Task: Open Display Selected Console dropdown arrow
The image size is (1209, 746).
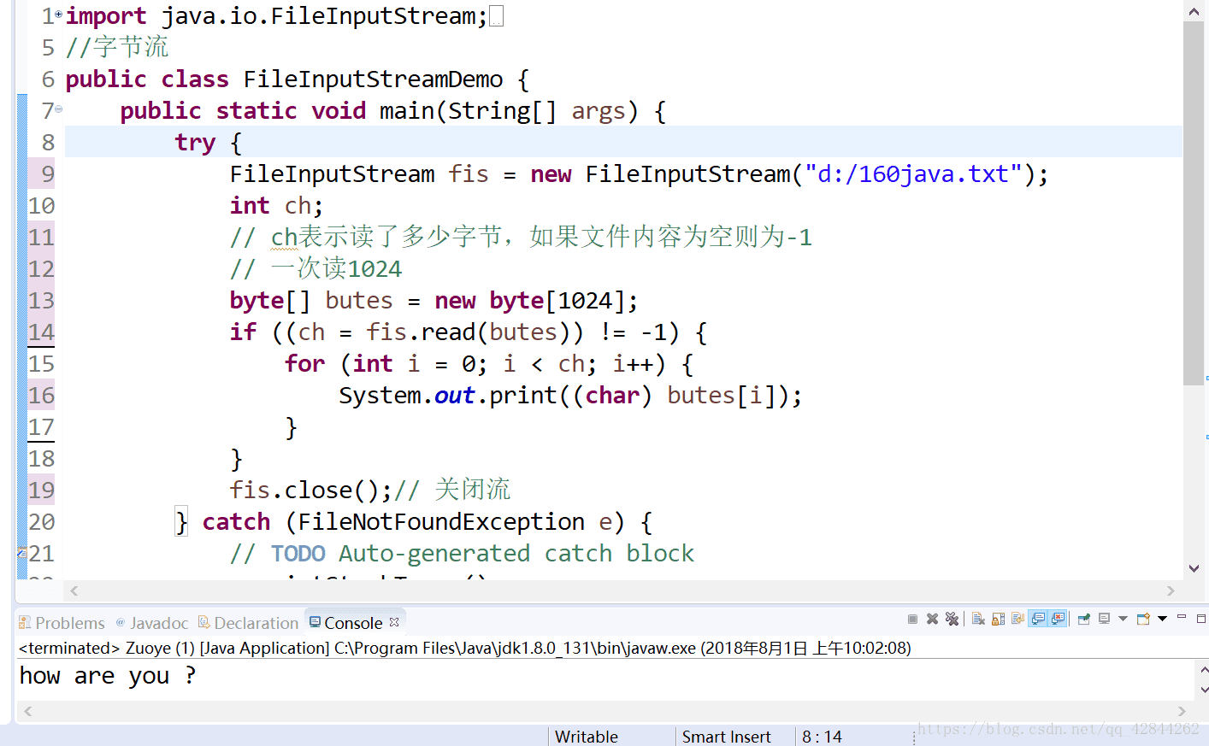Action: click(1123, 619)
